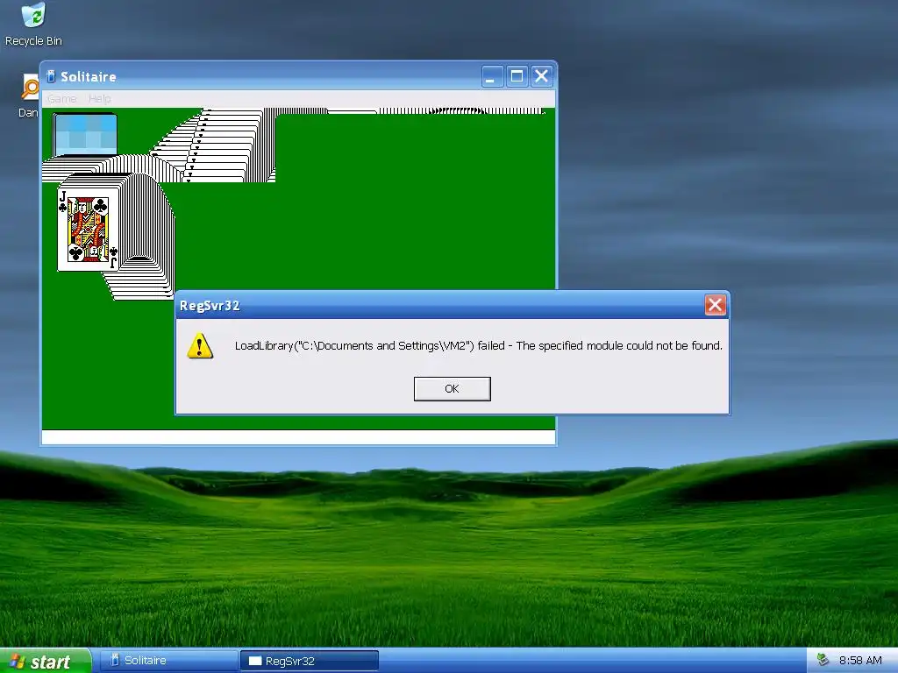Viewport: 898px width, 673px height.
Task: Click the LoadLibrary failed error message text
Action: 479,345
